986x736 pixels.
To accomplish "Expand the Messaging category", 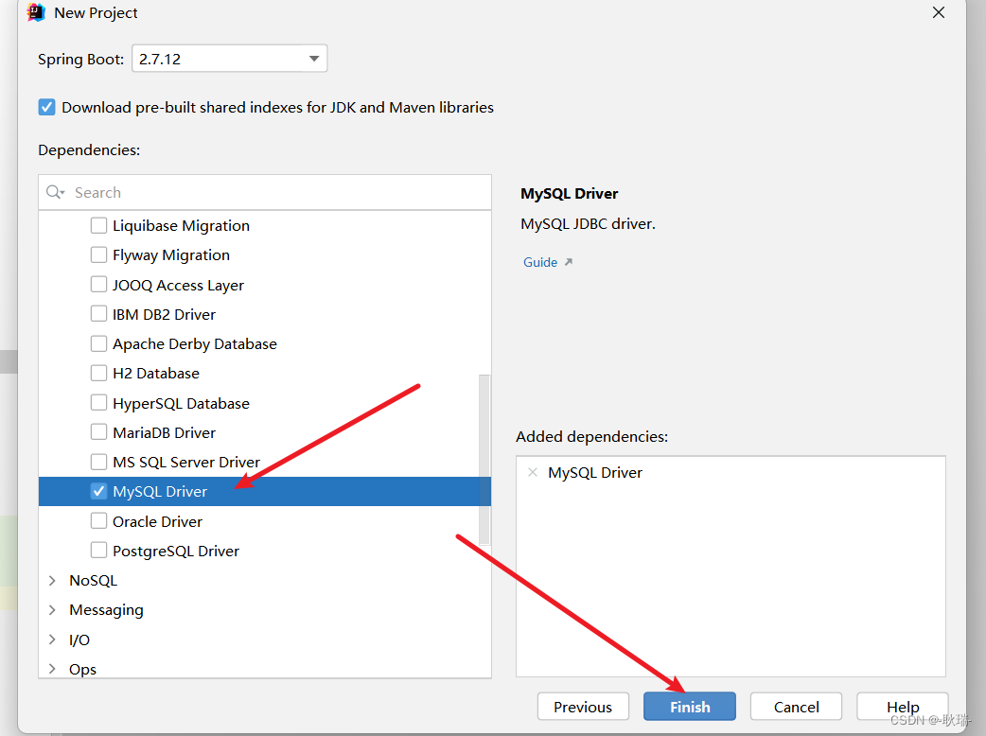I will click(x=52, y=609).
